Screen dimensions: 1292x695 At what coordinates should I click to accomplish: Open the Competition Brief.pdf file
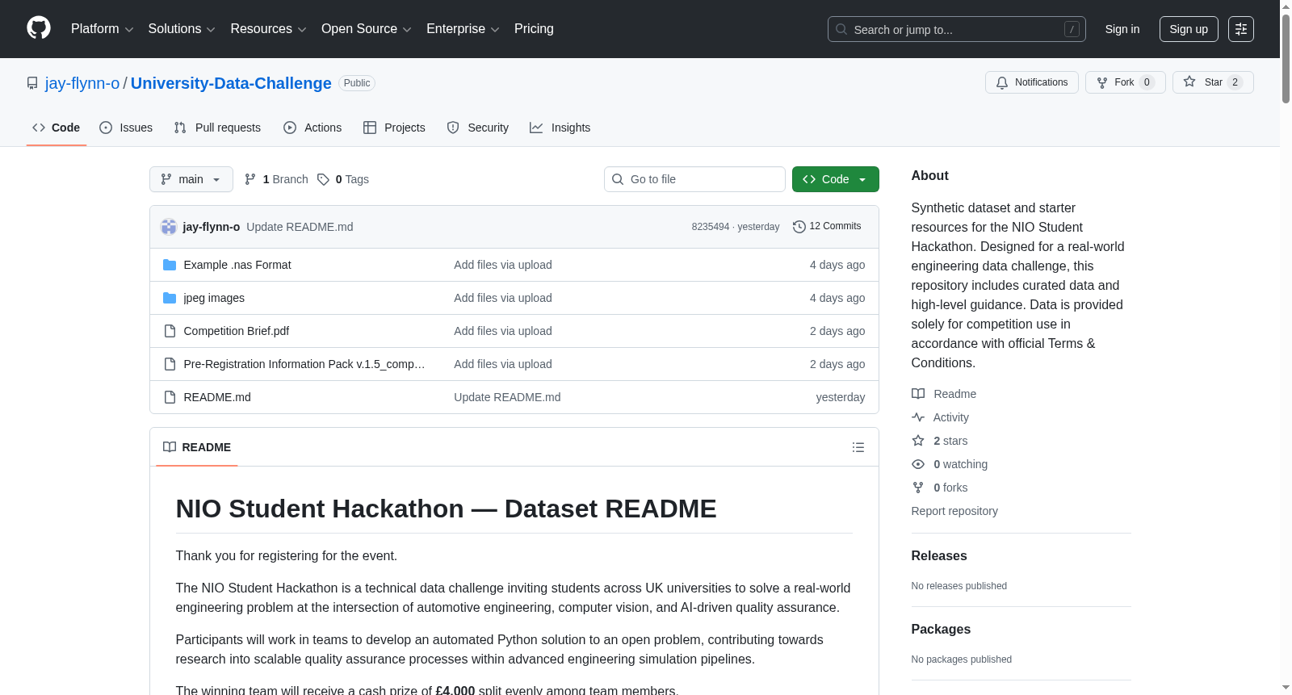[237, 331]
